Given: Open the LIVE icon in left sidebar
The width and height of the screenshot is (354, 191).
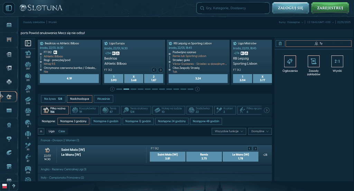Looking at the screenshot, I should (9, 111).
